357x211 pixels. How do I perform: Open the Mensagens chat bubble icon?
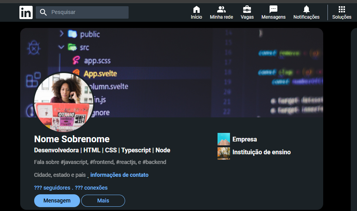pos(273,9)
